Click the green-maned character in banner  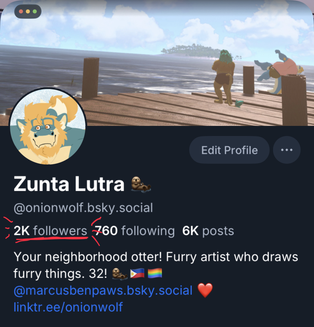pos(223,77)
